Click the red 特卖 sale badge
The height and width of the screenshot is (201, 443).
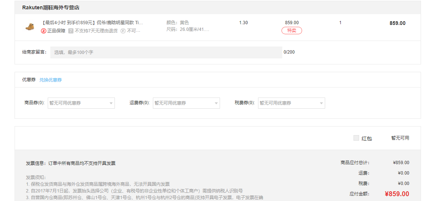coord(292,31)
